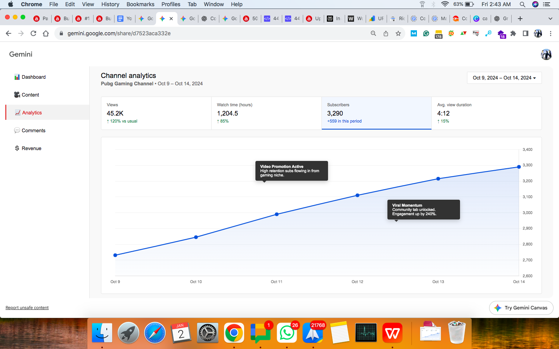Click the Try Gemini Canvas button

[521, 308]
